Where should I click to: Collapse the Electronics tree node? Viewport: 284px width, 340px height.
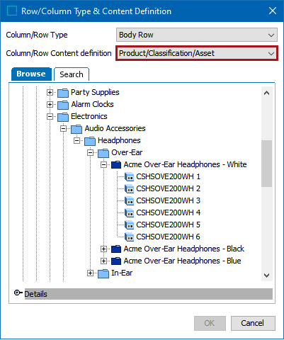tap(50, 116)
